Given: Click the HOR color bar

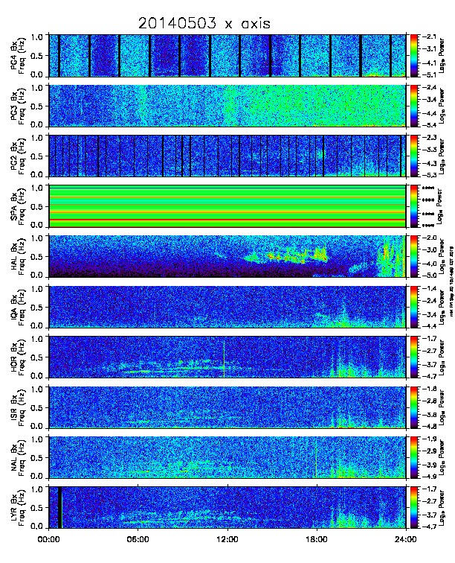Looking at the screenshot, I should point(414,357).
